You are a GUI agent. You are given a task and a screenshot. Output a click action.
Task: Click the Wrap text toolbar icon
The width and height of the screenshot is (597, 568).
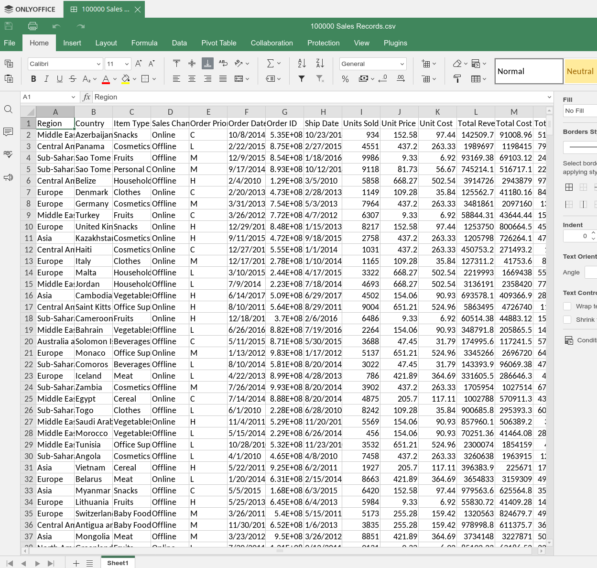223,64
